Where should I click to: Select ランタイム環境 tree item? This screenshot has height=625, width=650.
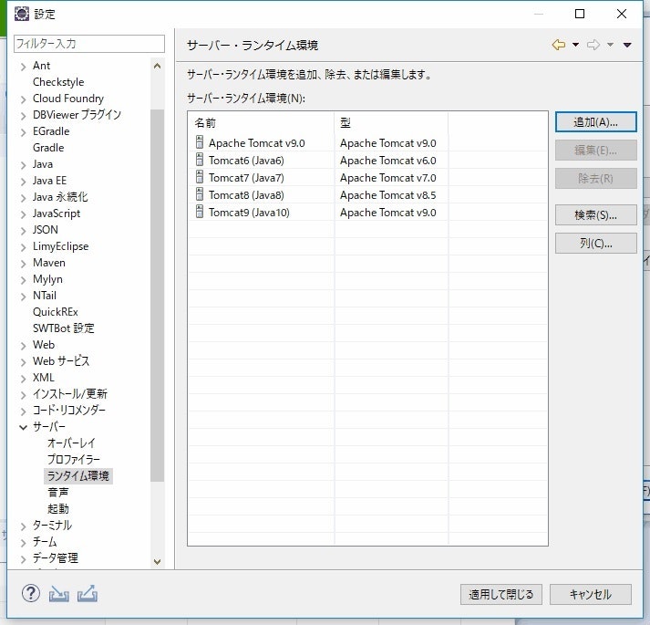pos(77,475)
